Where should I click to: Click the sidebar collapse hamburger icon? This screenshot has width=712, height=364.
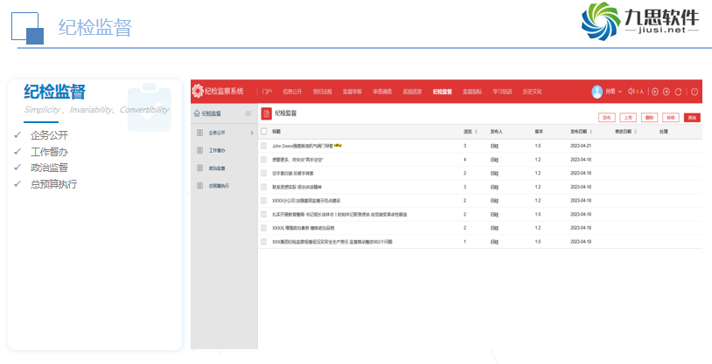click(248, 113)
